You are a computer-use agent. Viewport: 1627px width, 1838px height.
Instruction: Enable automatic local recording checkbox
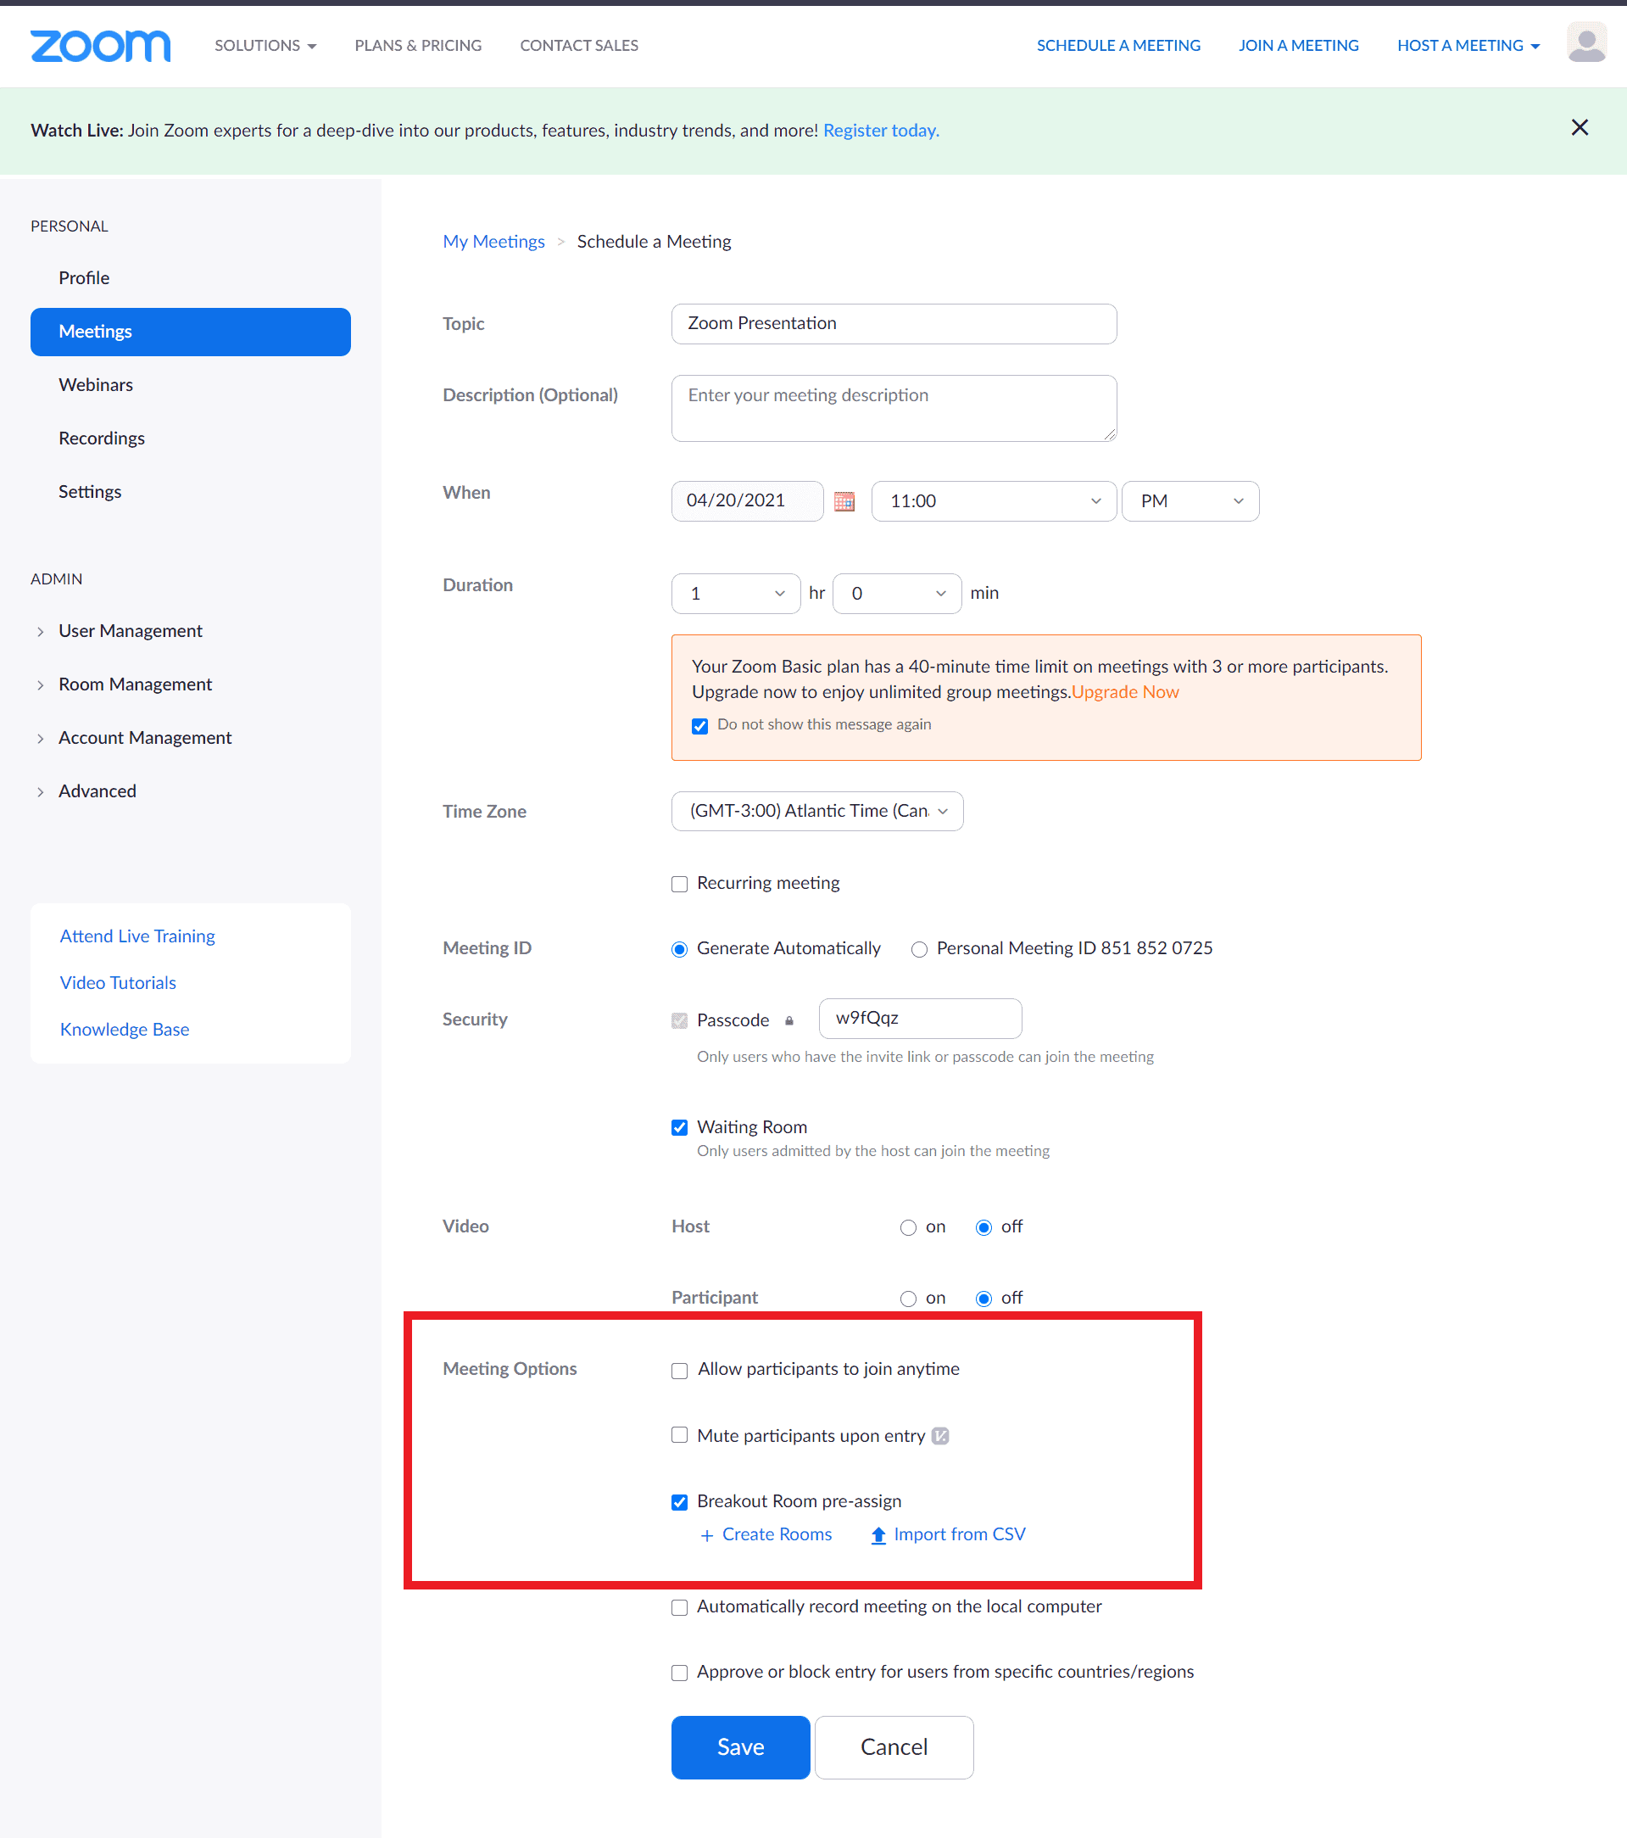tap(680, 1608)
